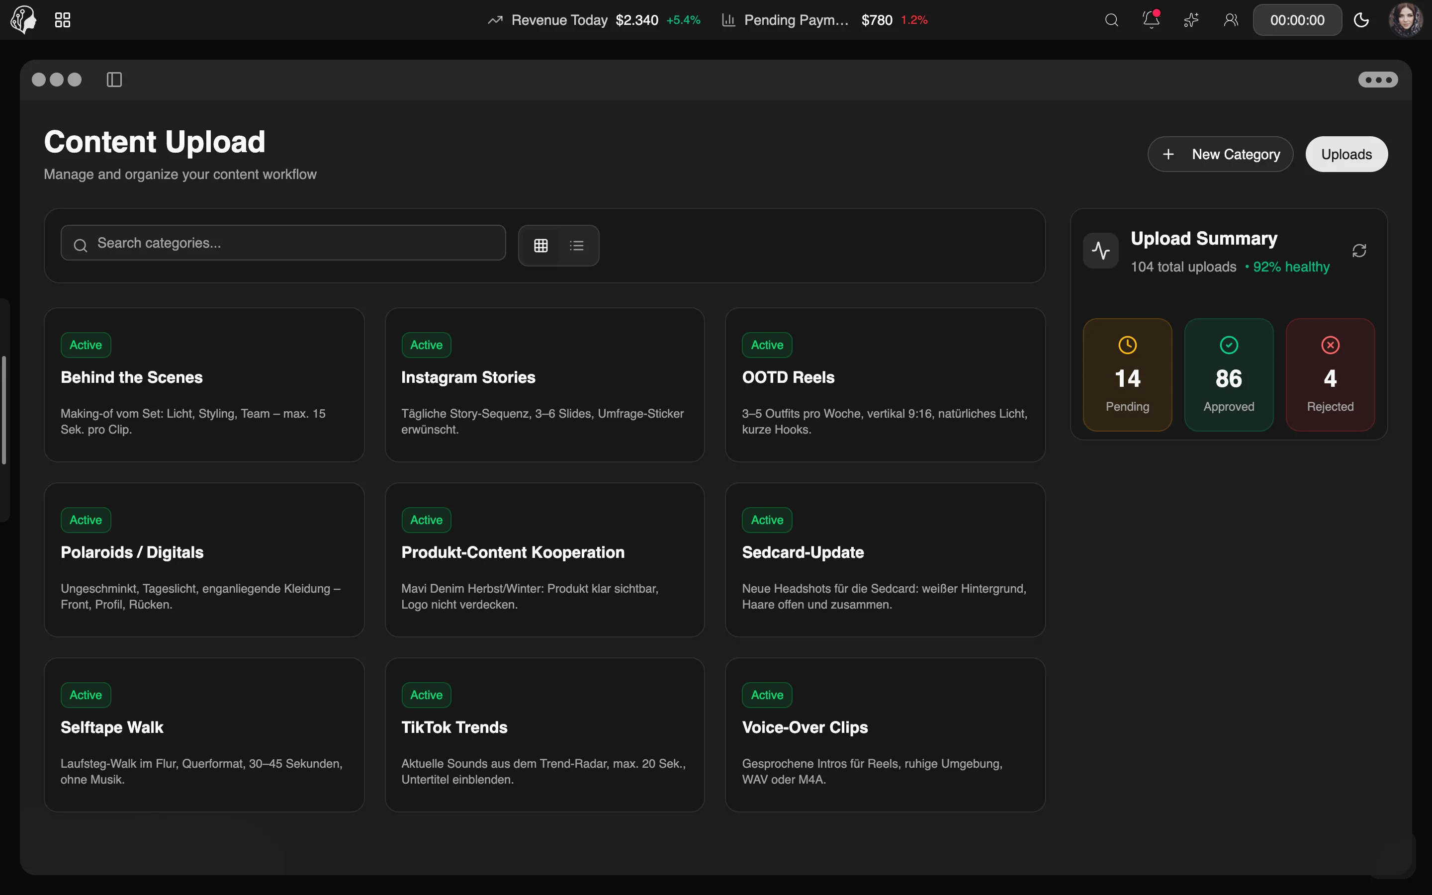Click the 00:00:00 timer button

click(1297, 20)
